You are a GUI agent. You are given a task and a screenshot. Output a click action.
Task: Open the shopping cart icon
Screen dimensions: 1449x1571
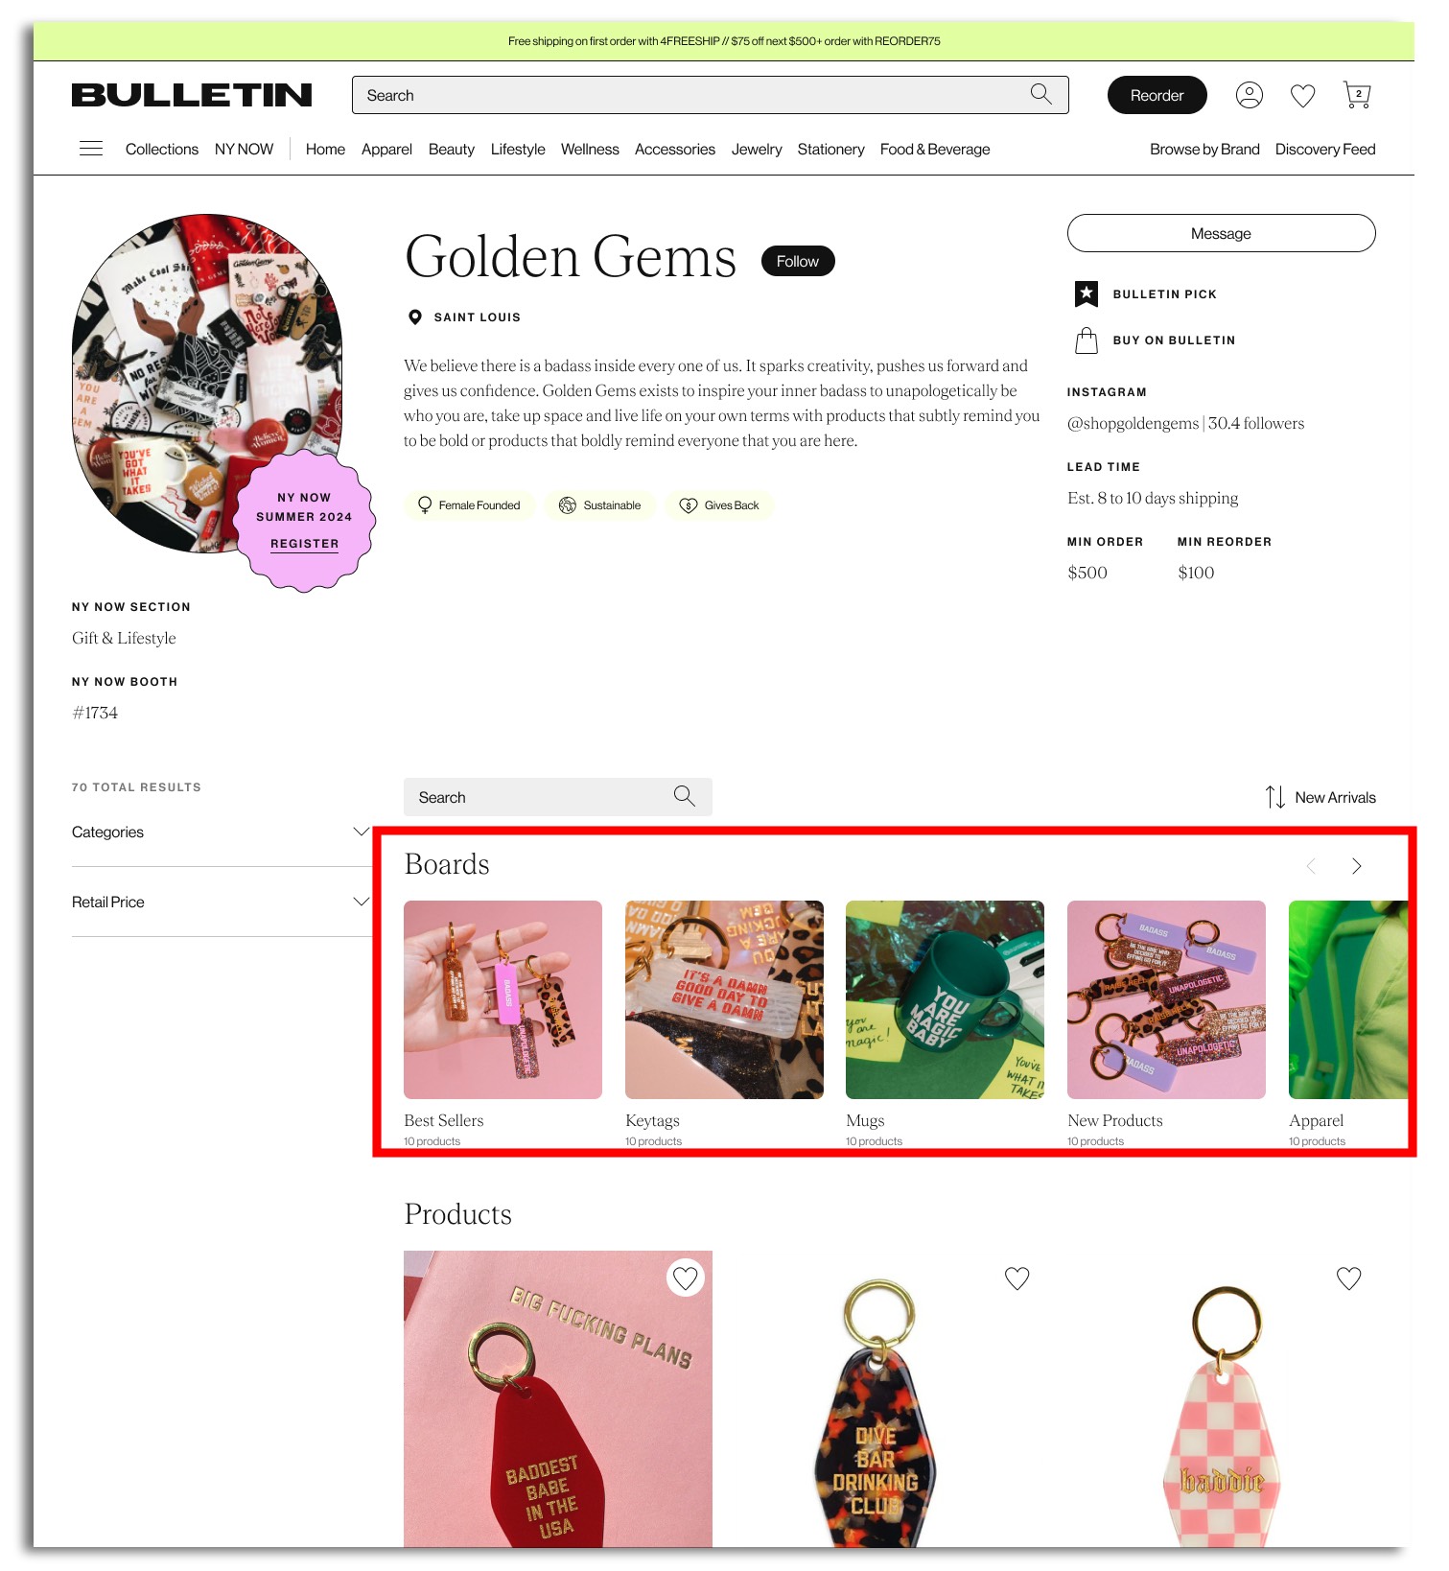pyautogui.click(x=1357, y=95)
